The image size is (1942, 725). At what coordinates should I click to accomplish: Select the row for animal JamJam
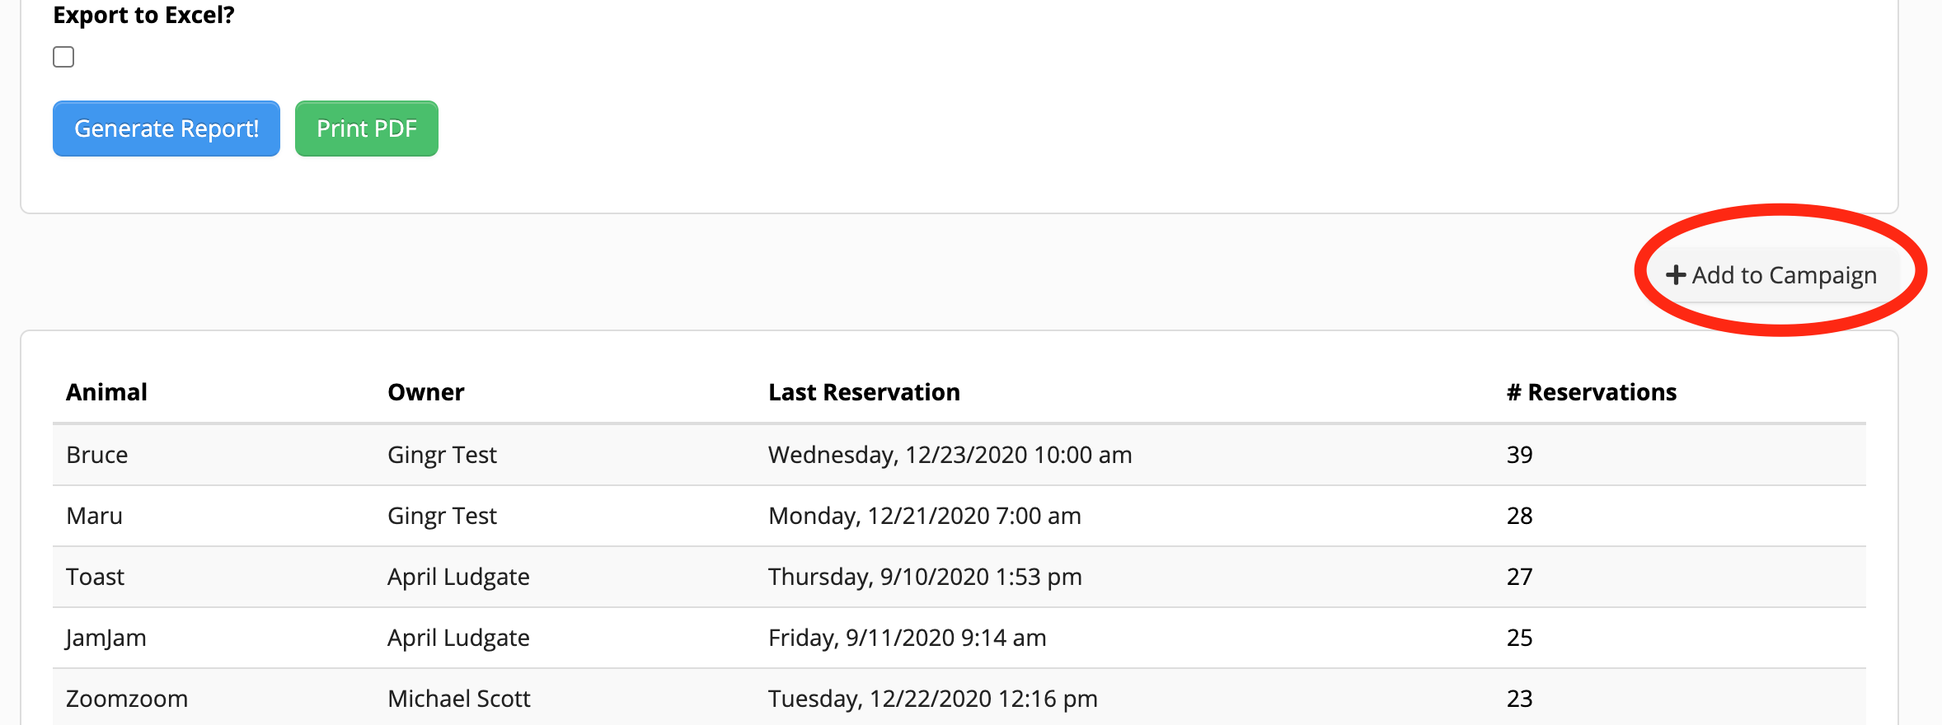pyautogui.click(x=106, y=637)
